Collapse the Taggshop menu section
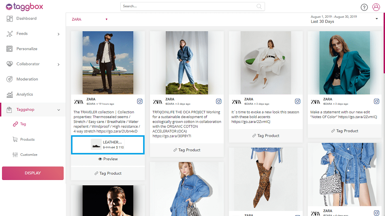 (x=58, y=110)
